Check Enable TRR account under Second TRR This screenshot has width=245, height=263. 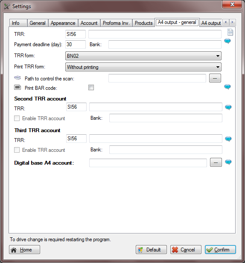tap(17, 118)
